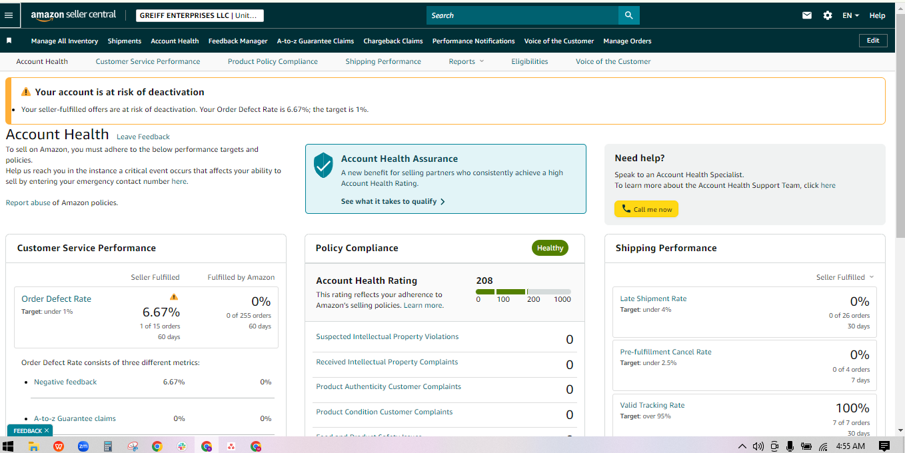Open Manage All Inventory menu item
The width and height of the screenshot is (905, 453).
click(x=65, y=41)
